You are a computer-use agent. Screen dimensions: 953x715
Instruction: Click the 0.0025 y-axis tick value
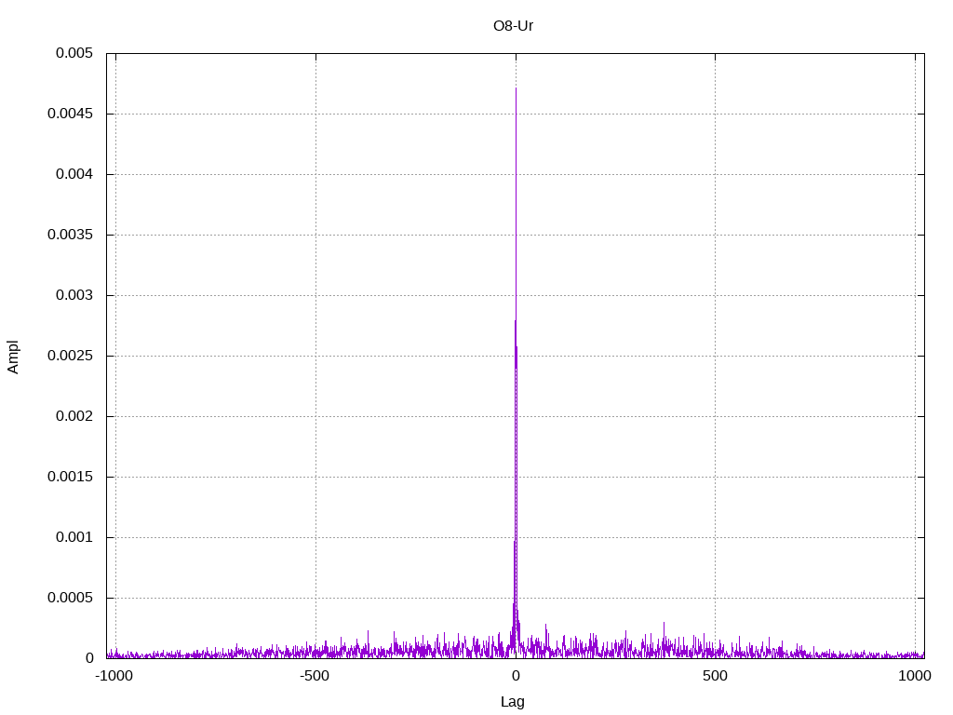pos(70,356)
